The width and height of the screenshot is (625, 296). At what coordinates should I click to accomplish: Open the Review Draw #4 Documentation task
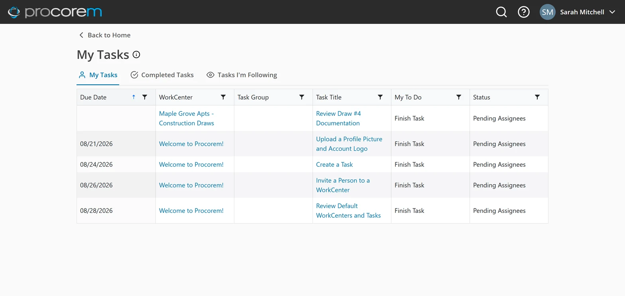click(x=338, y=118)
